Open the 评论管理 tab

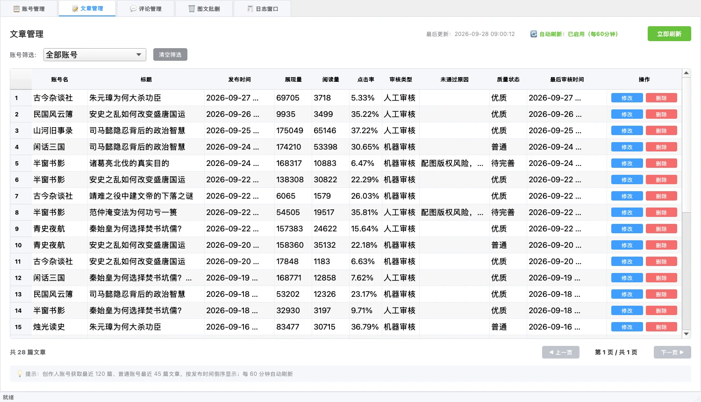point(146,8)
